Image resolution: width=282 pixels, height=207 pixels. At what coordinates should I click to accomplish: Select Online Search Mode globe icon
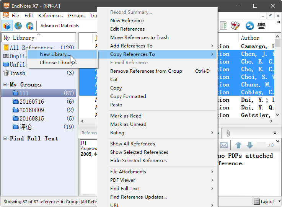(x=18, y=26)
